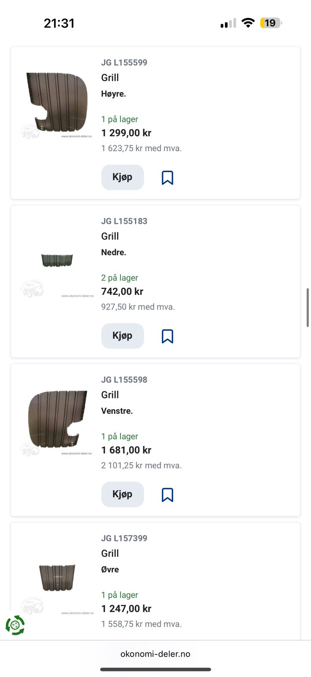Open the Grill Øvre product title
This screenshot has width=311, height=677.
coord(110,553)
